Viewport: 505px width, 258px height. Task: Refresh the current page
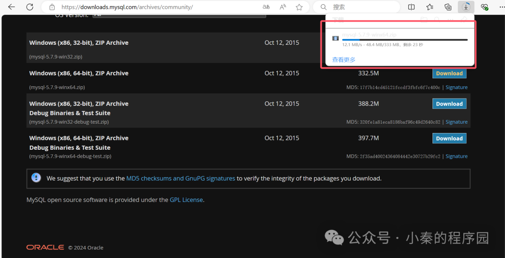(30, 7)
